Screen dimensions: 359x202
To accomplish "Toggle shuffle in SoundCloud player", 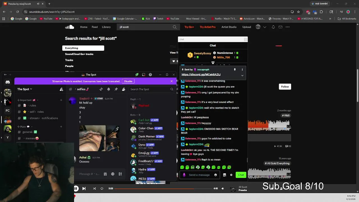I will [x=94, y=189].
